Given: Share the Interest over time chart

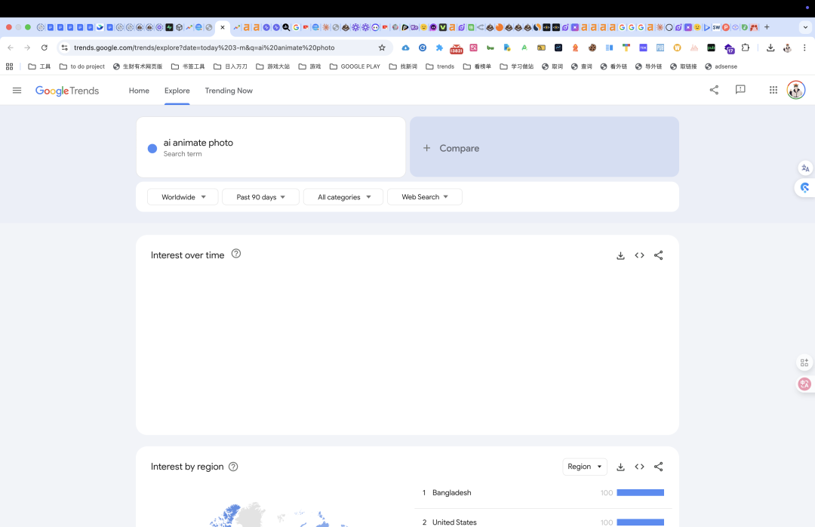Looking at the screenshot, I should [659, 255].
